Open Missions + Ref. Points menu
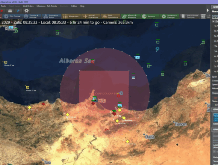 click(47, 6)
